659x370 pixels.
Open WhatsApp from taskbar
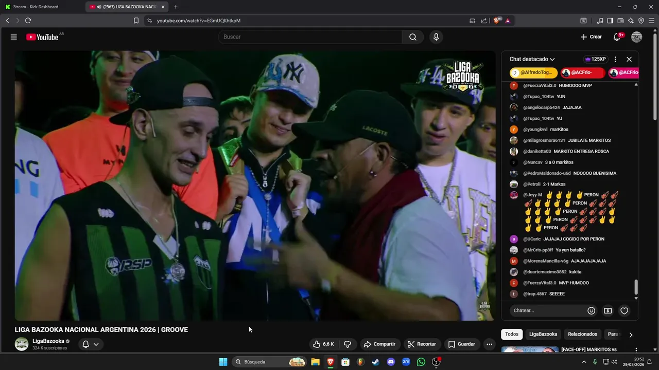(x=421, y=362)
